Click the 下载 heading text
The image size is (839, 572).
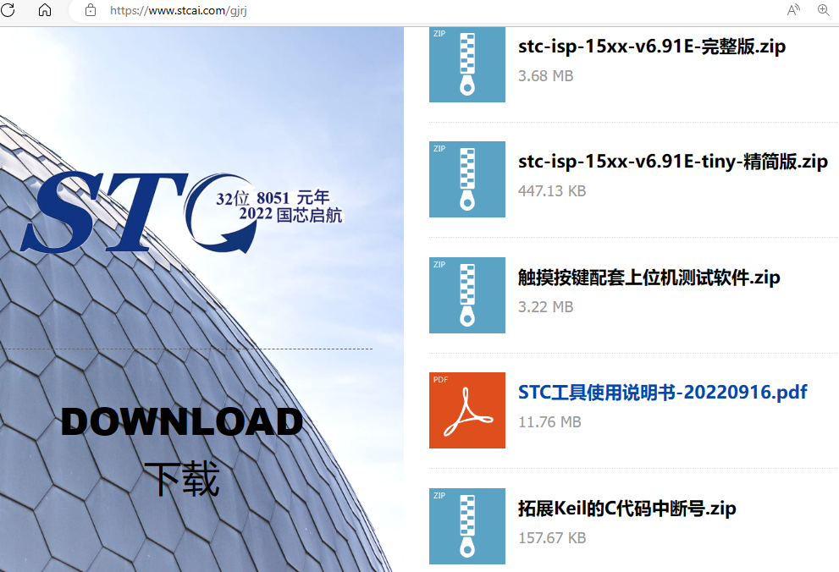182,478
